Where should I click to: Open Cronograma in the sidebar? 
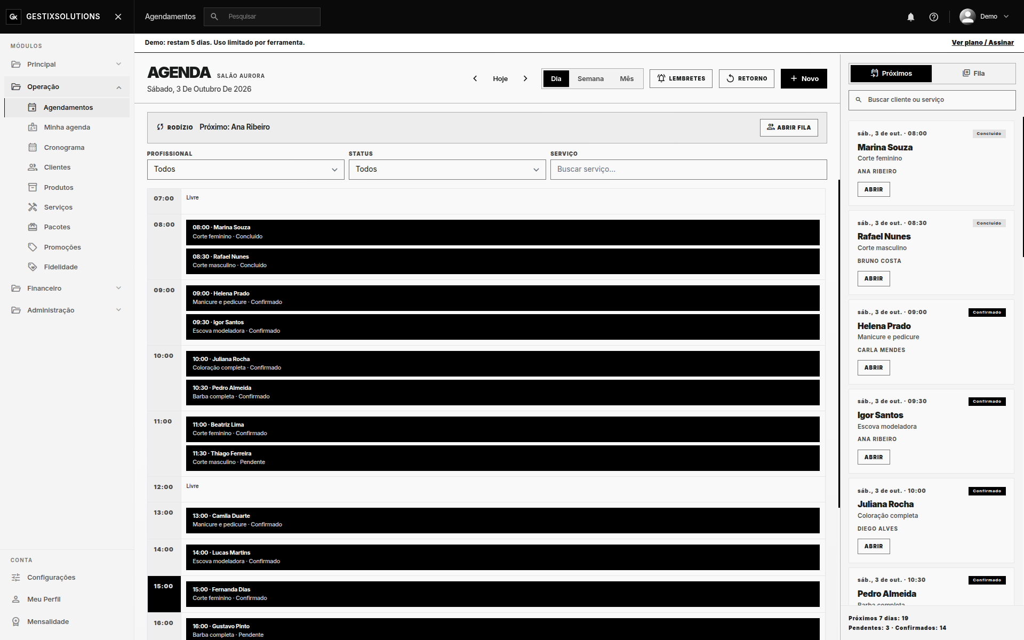coord(67,147)
